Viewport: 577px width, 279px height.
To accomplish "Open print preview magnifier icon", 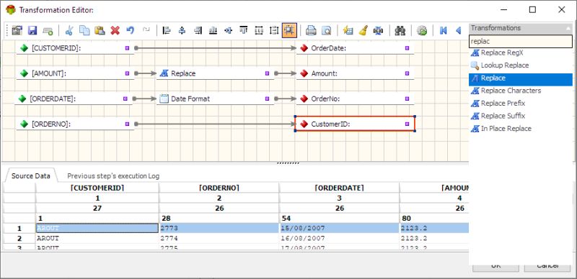I will [x=327, y=30].
